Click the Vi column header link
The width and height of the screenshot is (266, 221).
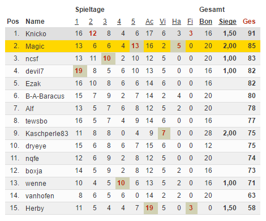[x=162, y=22]
